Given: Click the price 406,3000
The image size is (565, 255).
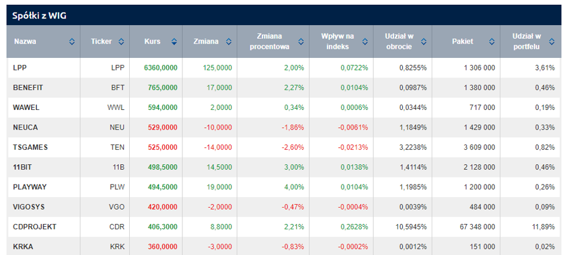Looking at the screenshot, I should pos(163,227).
